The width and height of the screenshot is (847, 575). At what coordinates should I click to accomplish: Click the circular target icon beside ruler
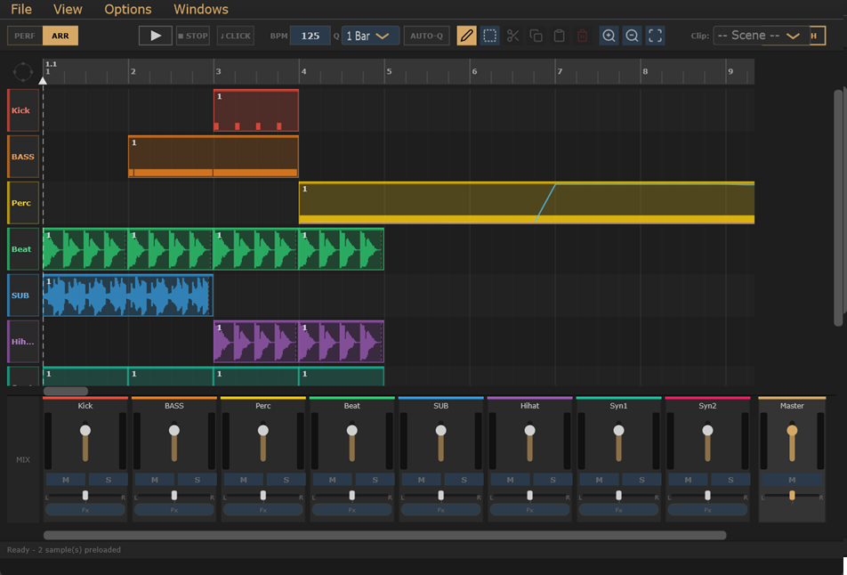click(x=23, y=71)
